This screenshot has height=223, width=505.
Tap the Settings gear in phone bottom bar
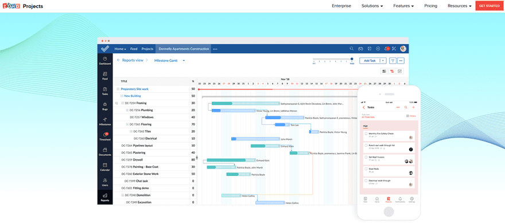411,199
